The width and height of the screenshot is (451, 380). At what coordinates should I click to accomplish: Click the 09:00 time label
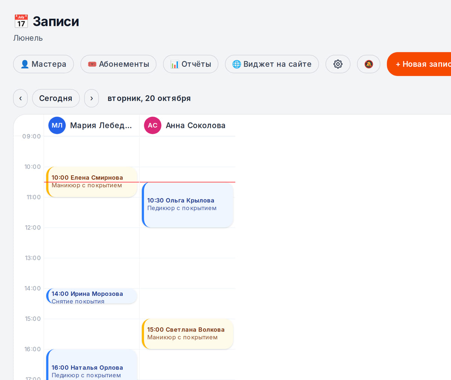pos(32,136)
